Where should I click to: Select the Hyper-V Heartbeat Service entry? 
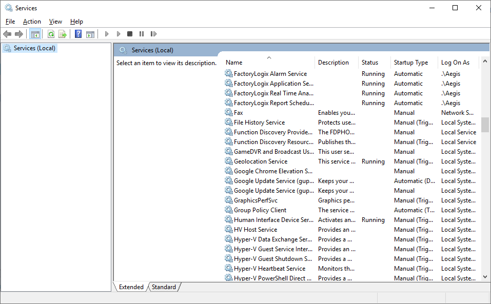[x=269, y=269]
